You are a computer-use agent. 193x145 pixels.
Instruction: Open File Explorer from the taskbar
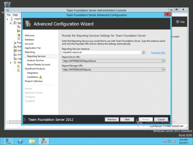coord(32,141)
